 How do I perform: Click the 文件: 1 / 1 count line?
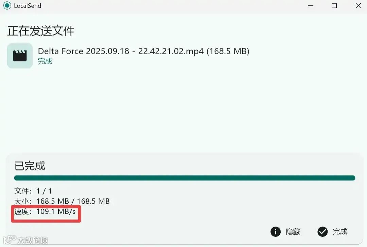tap(33, 191)
